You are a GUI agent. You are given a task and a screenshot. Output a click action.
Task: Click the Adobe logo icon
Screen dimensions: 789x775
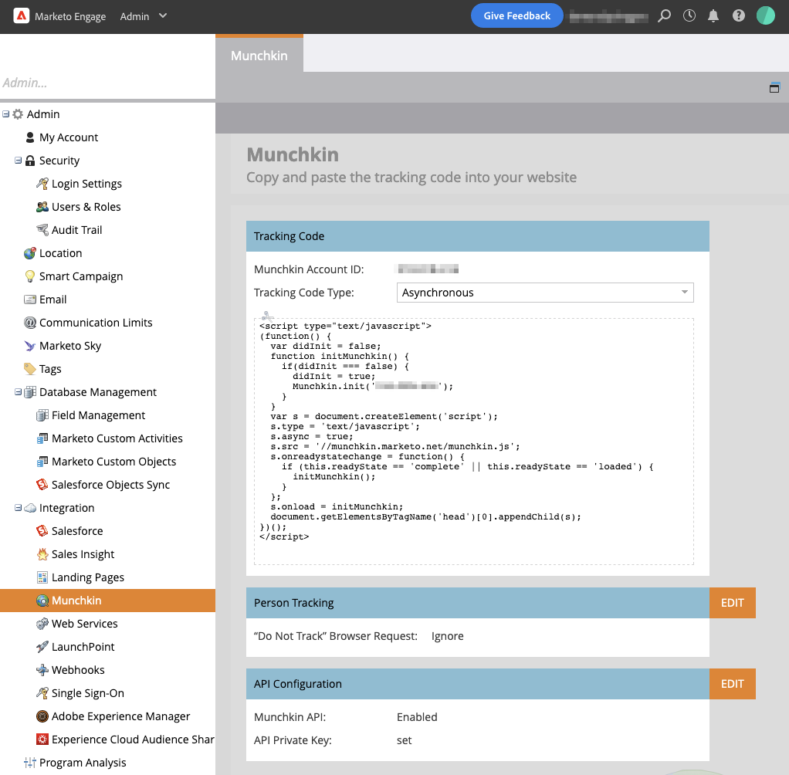[x=21, y=16]
